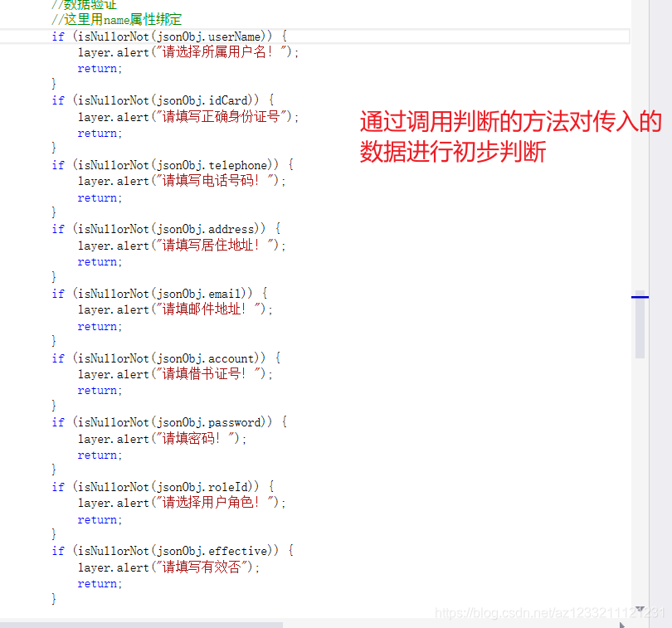The width and height of the screenshot is (672, 628).
Task: Click 'return' under the address alert
Action: 97,262
